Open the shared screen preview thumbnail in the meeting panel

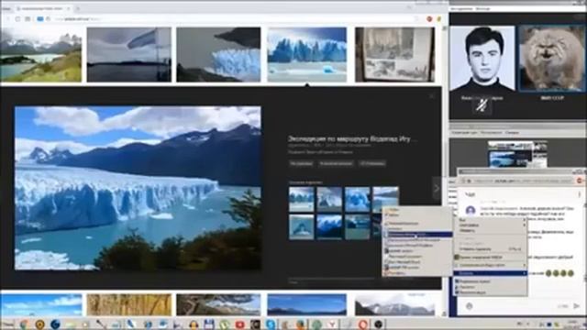(x=517, y=154)
